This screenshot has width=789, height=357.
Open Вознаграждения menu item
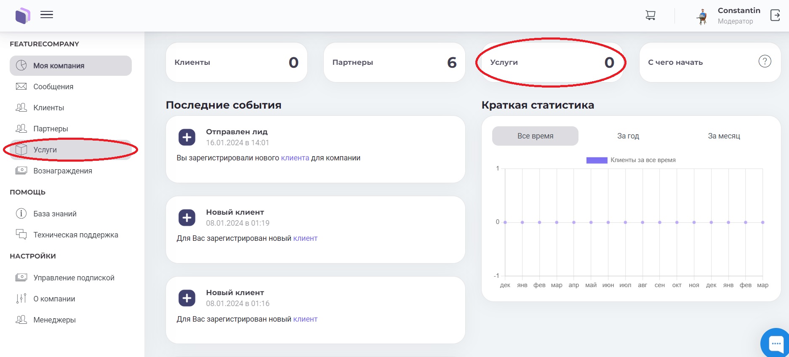62,171
